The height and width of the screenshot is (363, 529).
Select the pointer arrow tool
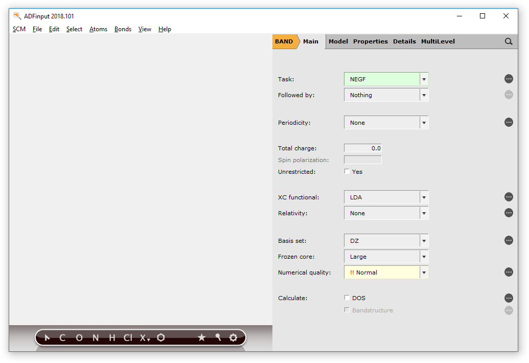[x=47, y=337]
